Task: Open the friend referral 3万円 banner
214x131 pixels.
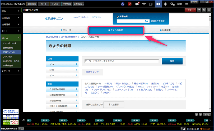Action: pyautogui.click(x=11, y=122)
